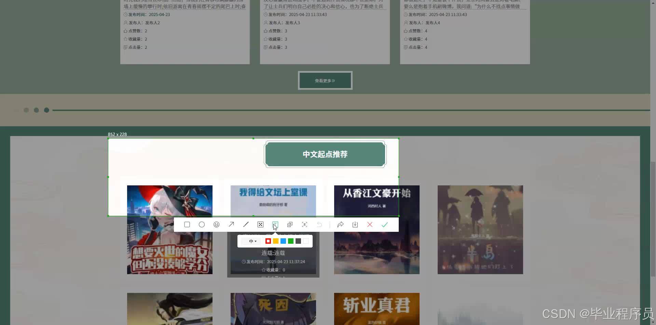656x325 pixels.
Task: Click the share screenshot icon
Action: (340, 224)
